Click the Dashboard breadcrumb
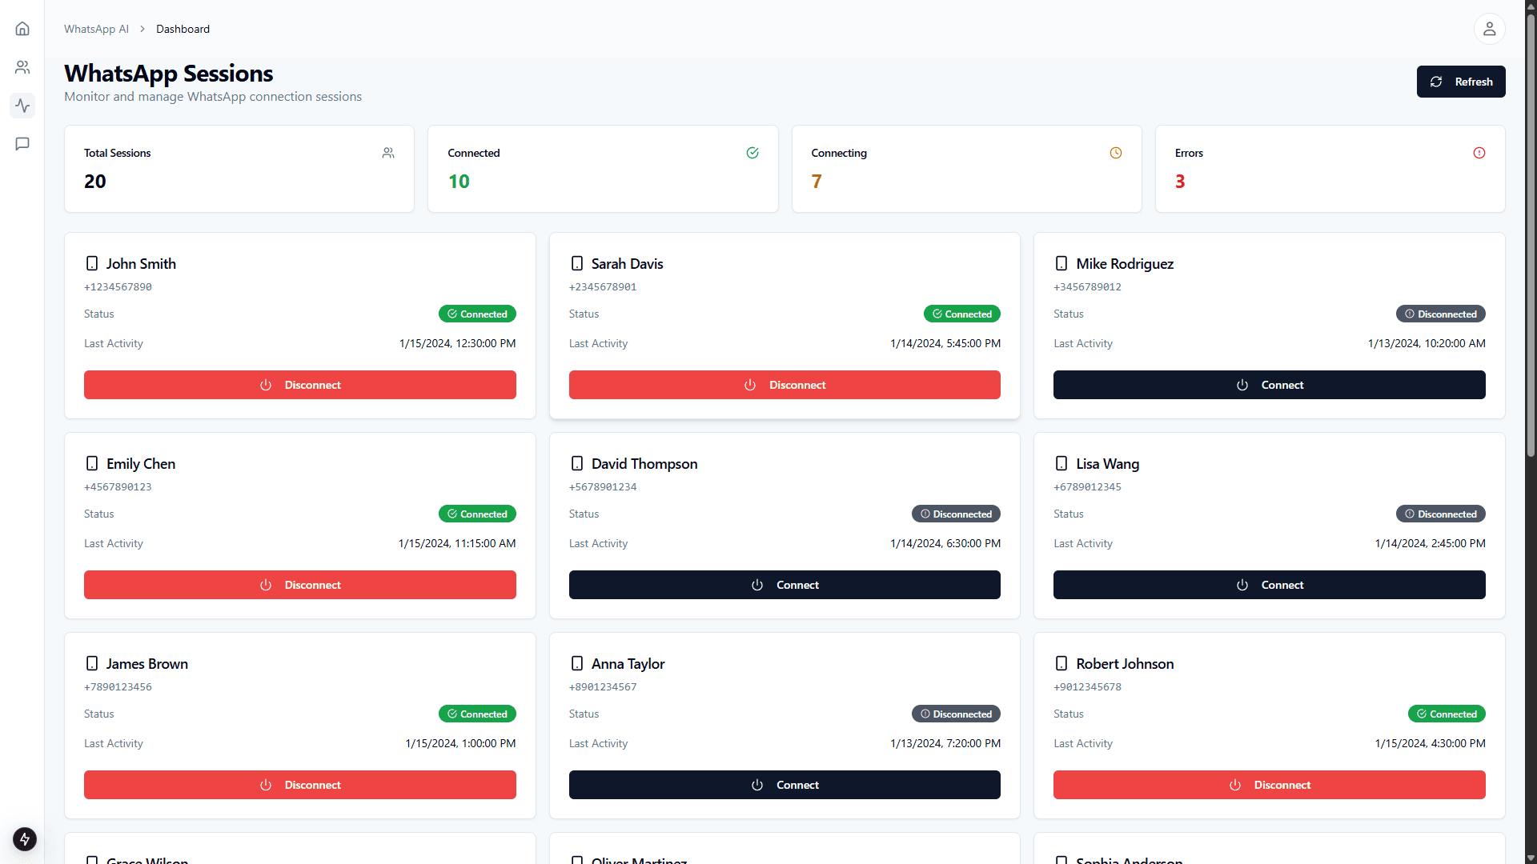 click(x=183, y=29)
